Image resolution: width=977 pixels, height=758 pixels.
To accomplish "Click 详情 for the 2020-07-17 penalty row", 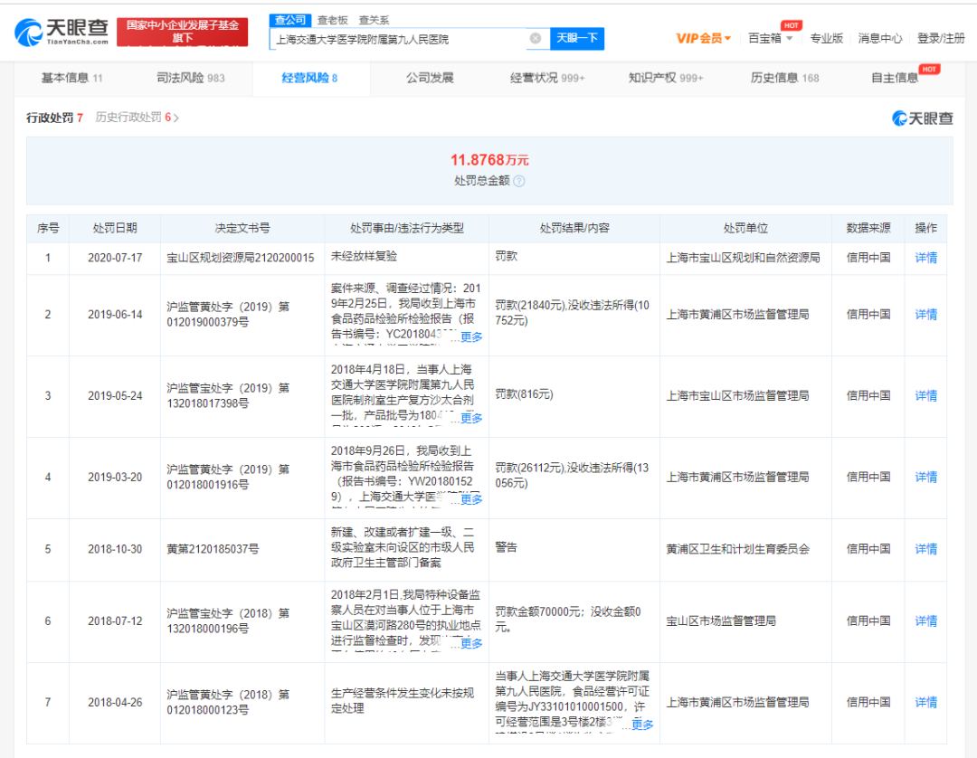I will pos(926,258).
